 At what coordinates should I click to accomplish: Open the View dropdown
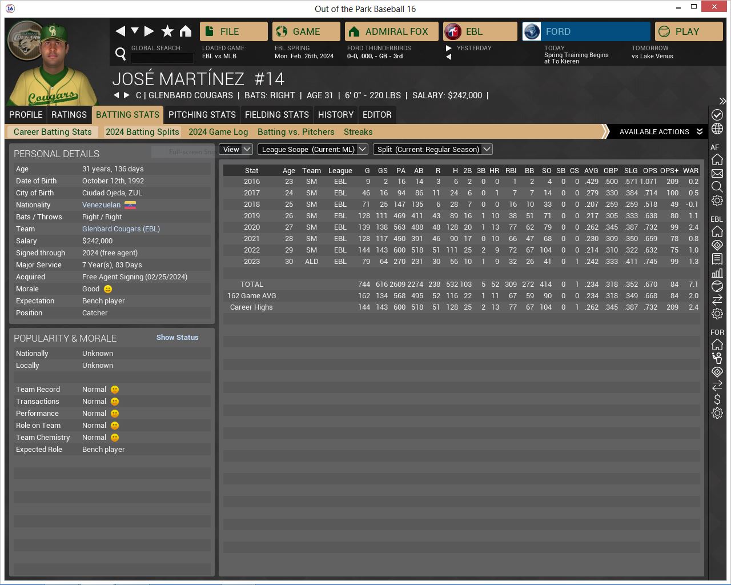(x=235, y=149)
